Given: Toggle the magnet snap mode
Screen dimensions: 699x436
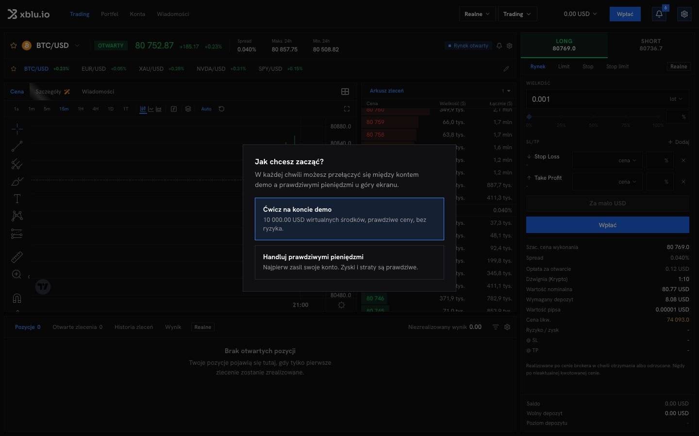Looking at the screenshot, I should [x=17, y=298].
